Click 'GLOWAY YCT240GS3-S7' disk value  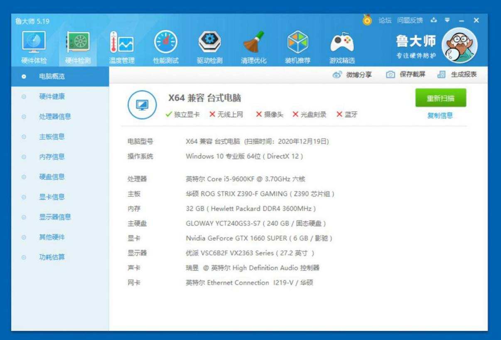click(x=256, y=223)
